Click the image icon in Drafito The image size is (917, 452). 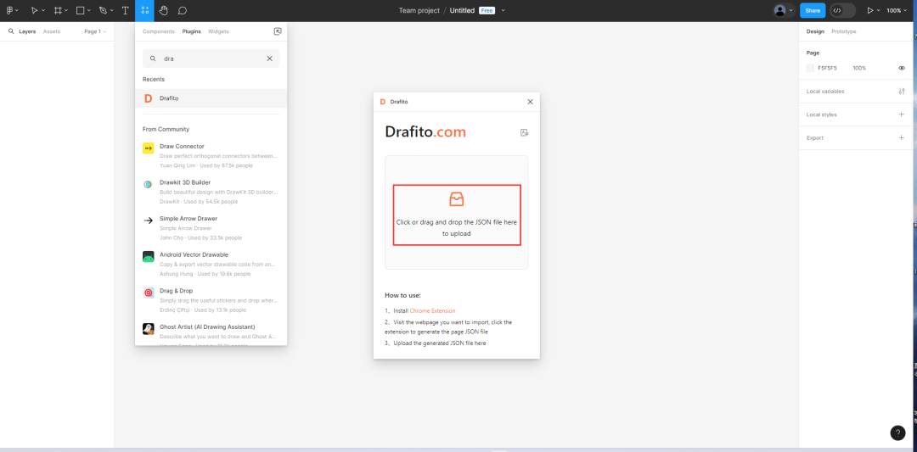click(525, 132)
